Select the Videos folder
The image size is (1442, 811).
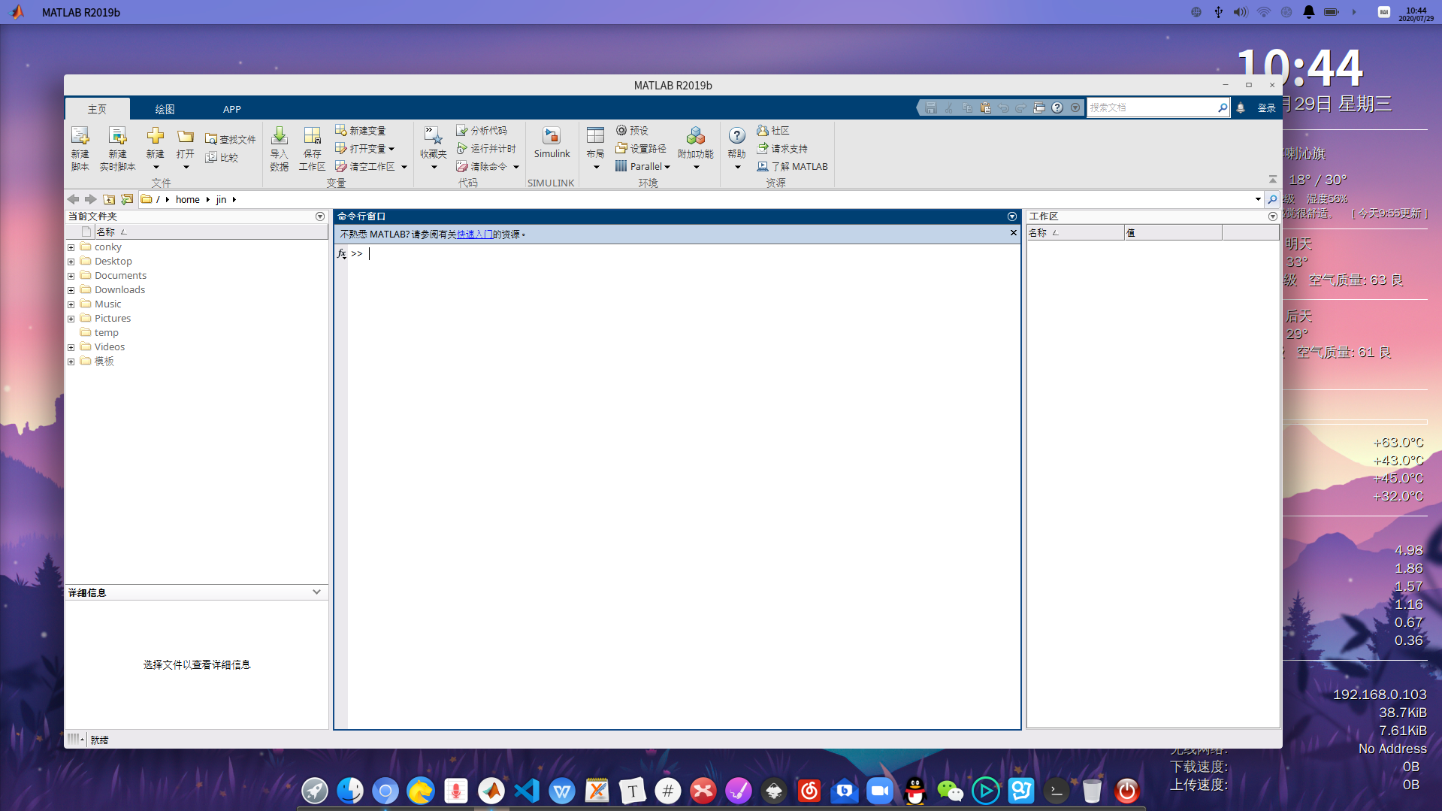pyautogui.click(x=110, y=346)
